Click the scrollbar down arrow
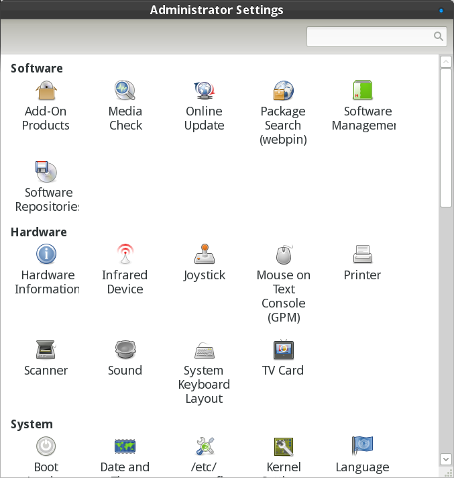454x478 pixels. pyautogui.click(x=445, y=459)
